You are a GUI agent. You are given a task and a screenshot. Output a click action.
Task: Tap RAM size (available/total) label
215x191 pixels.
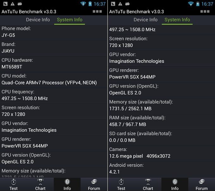(x=137, y=118)
